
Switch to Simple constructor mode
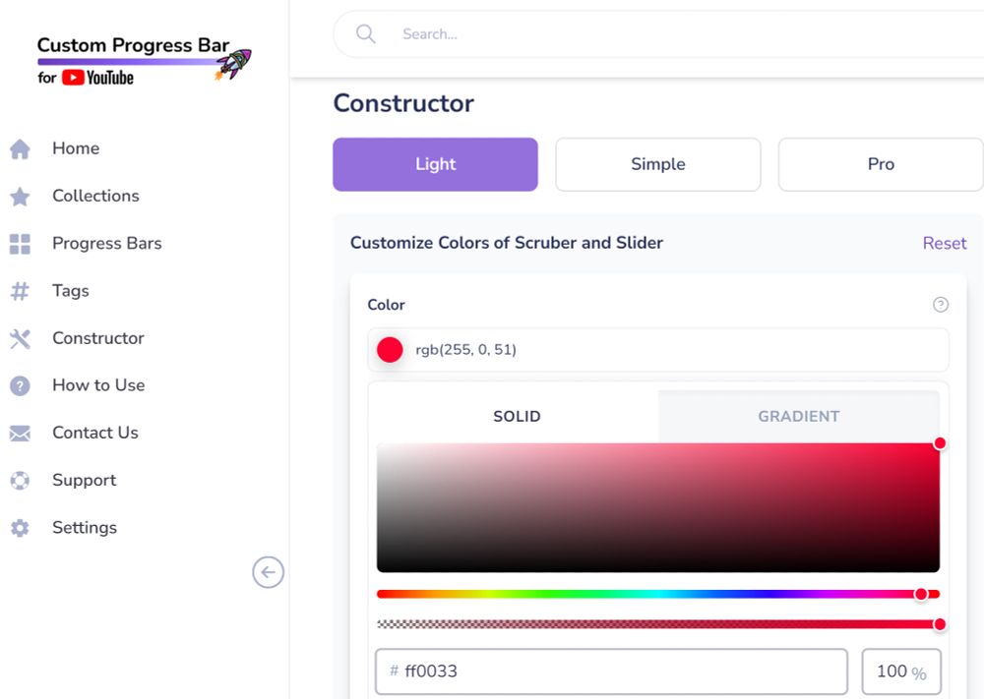tap(657, 164)
